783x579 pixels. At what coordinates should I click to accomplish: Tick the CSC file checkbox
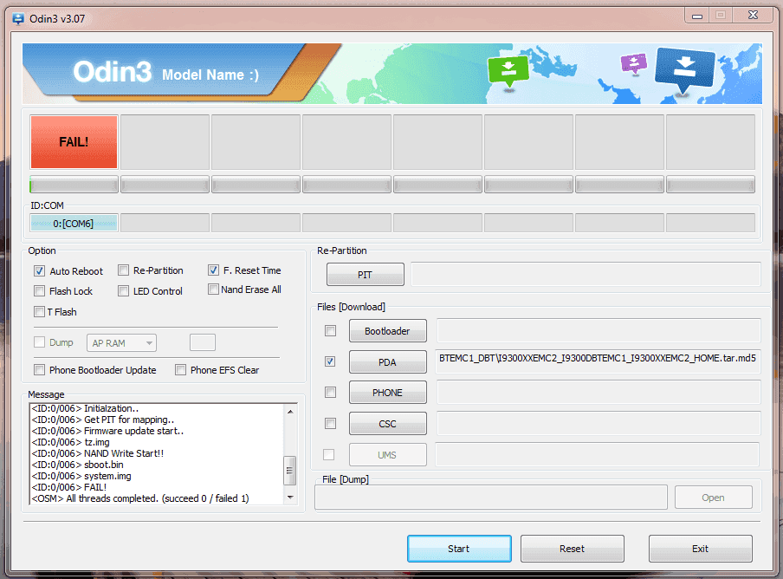coord(330,424)
